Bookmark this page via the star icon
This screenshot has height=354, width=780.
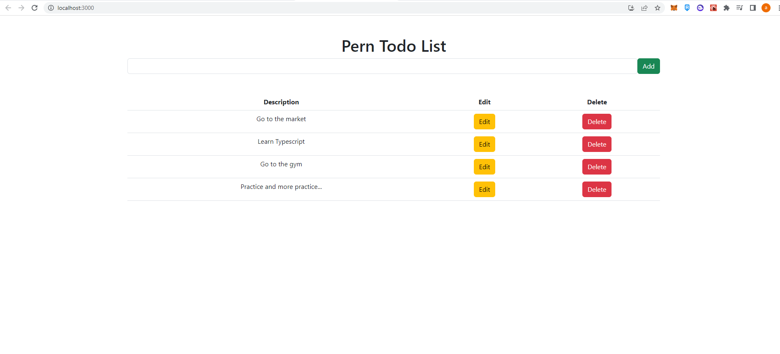658,8
